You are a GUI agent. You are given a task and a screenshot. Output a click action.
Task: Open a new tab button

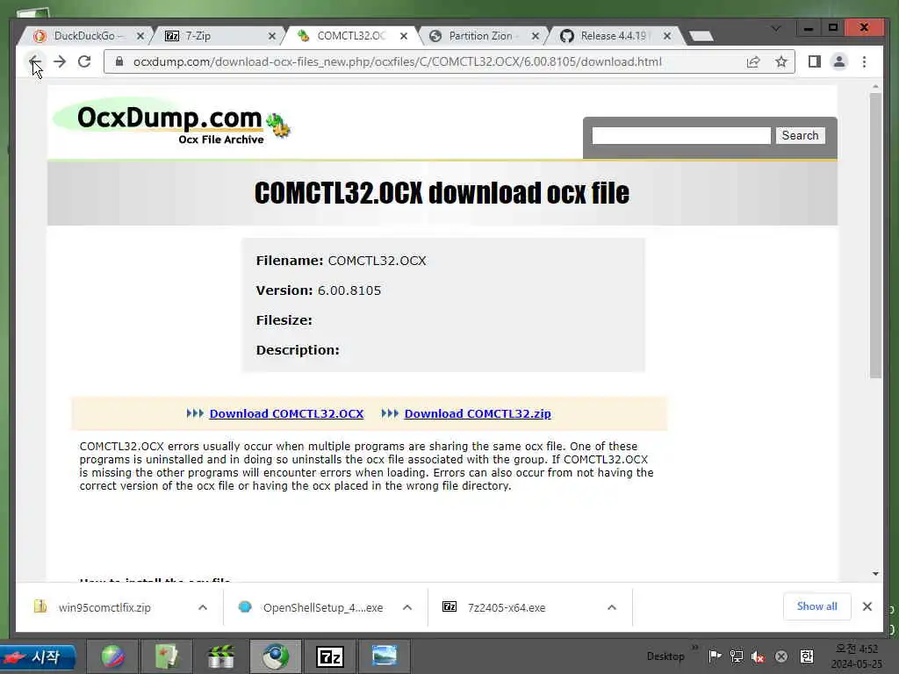point(701,36)
